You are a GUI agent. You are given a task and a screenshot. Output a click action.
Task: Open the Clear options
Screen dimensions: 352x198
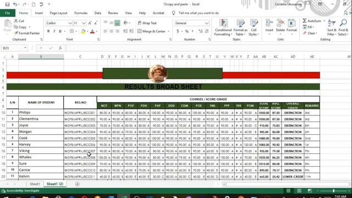[x=310, y=33]
